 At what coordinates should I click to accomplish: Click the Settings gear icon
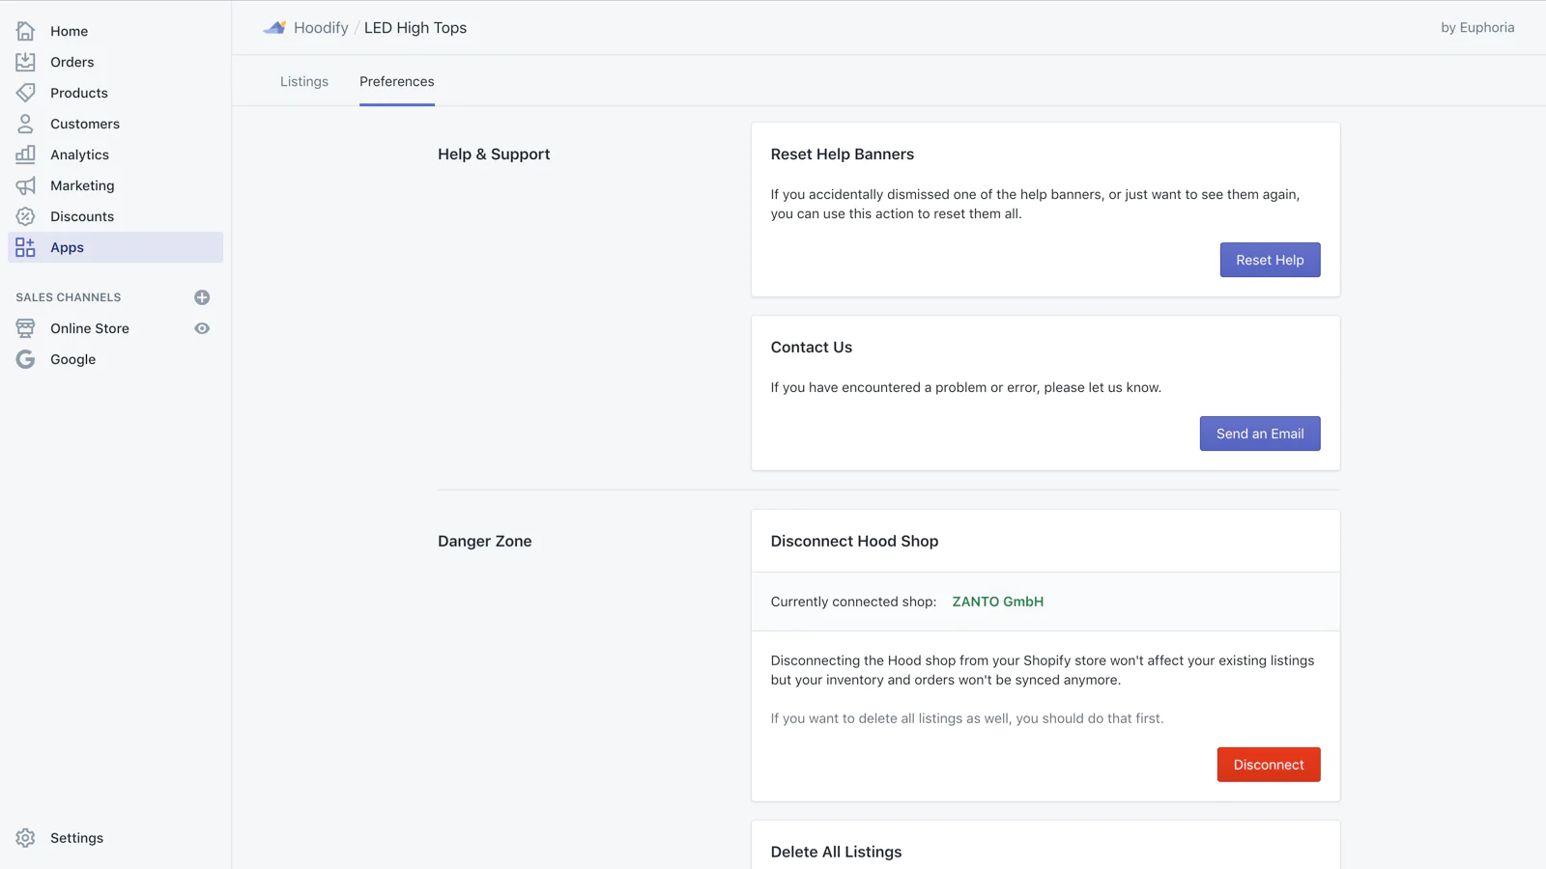coord(25,838)
